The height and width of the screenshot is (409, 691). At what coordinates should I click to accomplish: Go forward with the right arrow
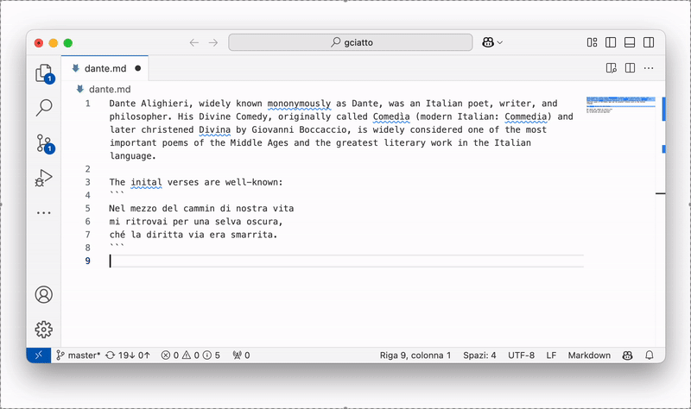coord(213,42)
